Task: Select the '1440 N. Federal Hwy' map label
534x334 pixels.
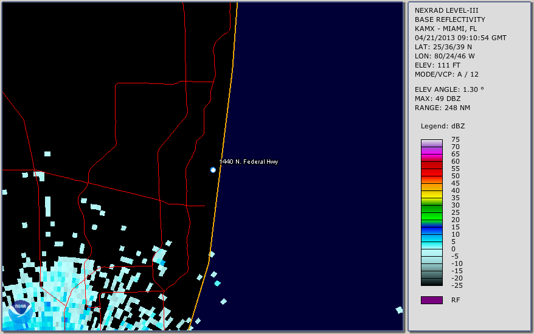Action: coord(249,162)
